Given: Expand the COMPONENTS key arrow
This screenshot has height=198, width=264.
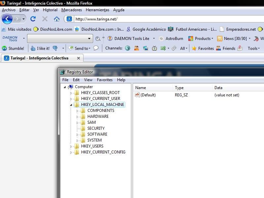Looking at the screenshot, I should tap(77, 111).
